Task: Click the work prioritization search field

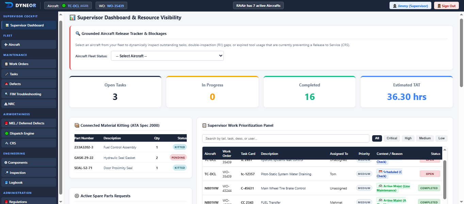Action: coord(286,138)
